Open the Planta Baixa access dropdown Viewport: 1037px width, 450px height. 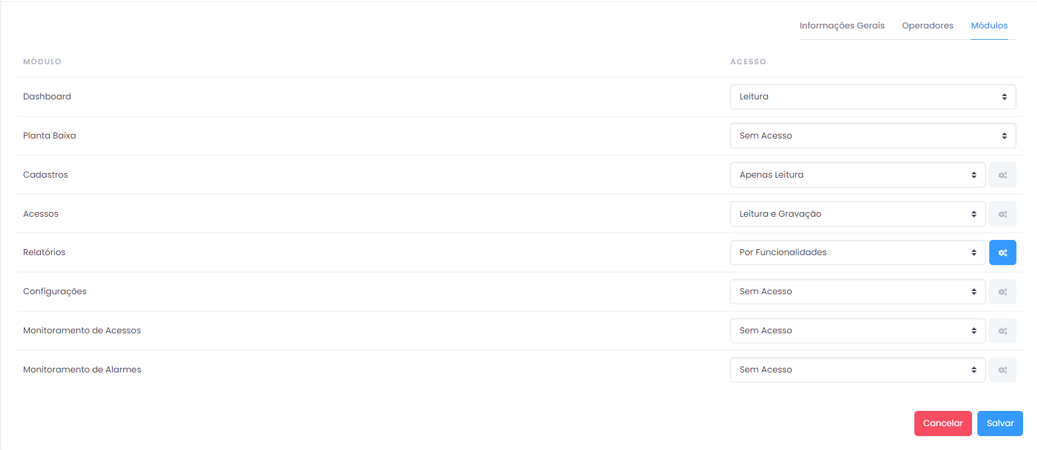pos(873,136)
